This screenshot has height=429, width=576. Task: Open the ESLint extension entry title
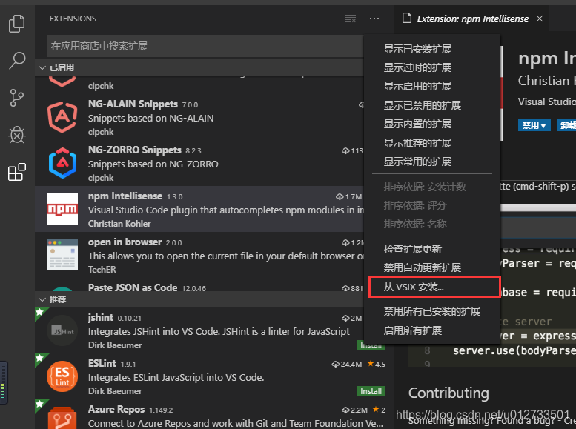click(x=102, y=363)
